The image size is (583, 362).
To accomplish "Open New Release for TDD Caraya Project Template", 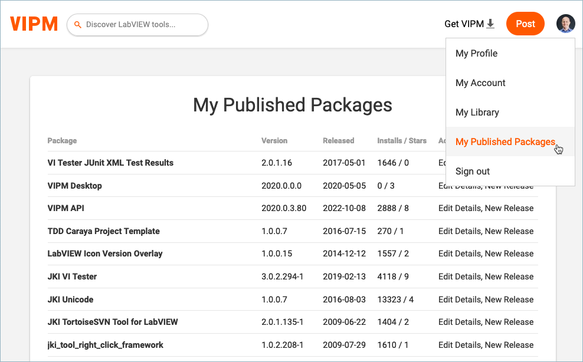I will [x=511, y=231].
